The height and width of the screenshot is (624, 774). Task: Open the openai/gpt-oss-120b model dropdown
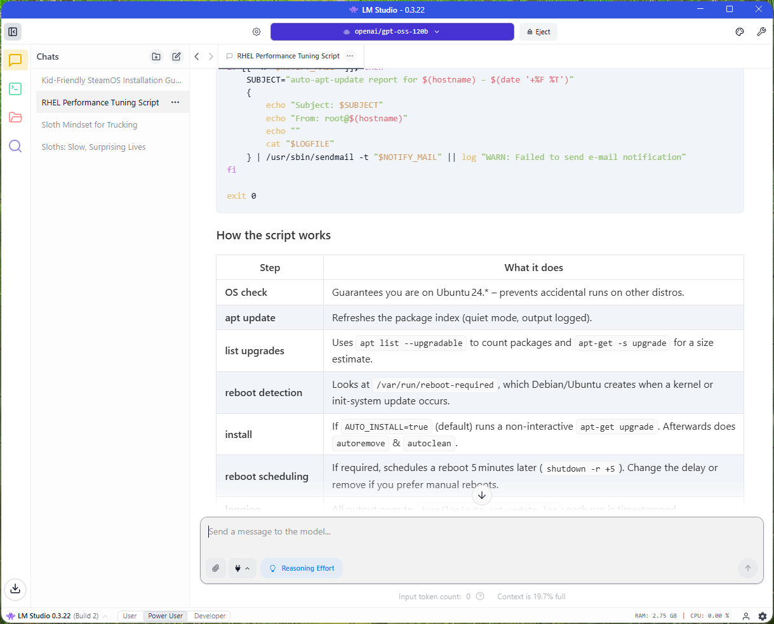(392, 32)
